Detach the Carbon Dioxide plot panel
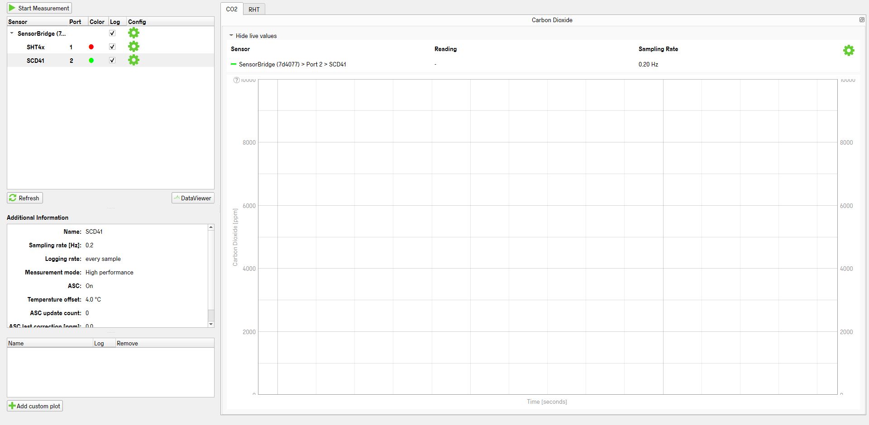869x425 pixels. tap(862, 20)
